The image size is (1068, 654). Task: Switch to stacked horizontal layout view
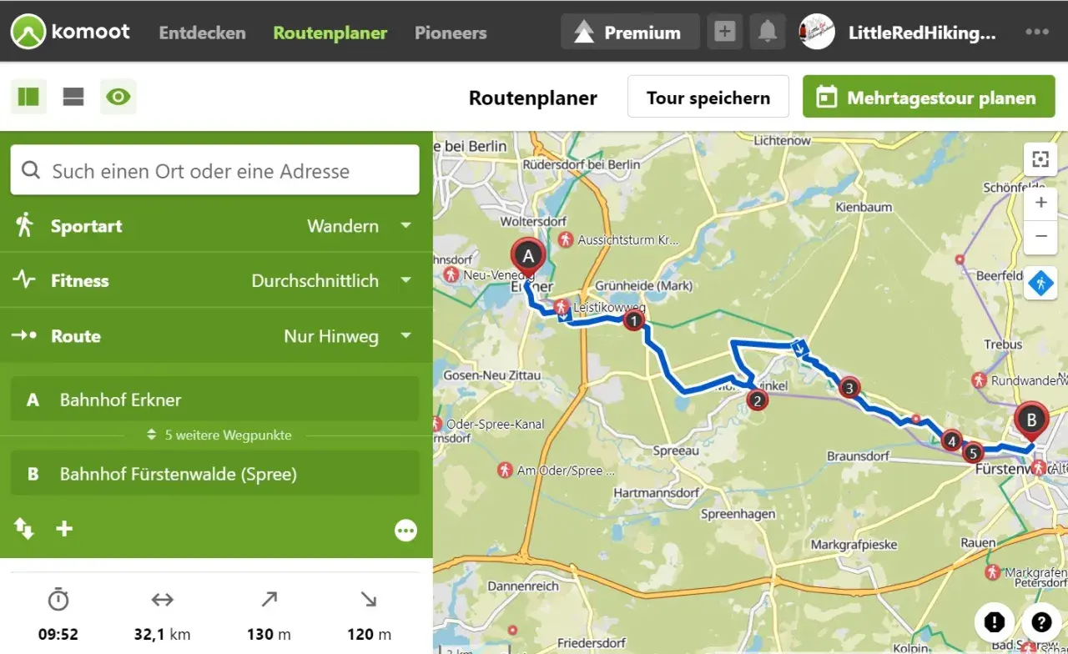click(73, 97)
